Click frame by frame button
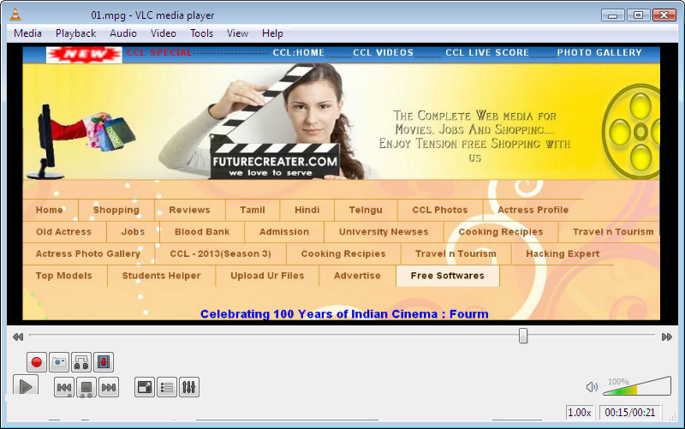Image resolution: width=685 pixels, height=429 pixels. click(x=104, y=362)
